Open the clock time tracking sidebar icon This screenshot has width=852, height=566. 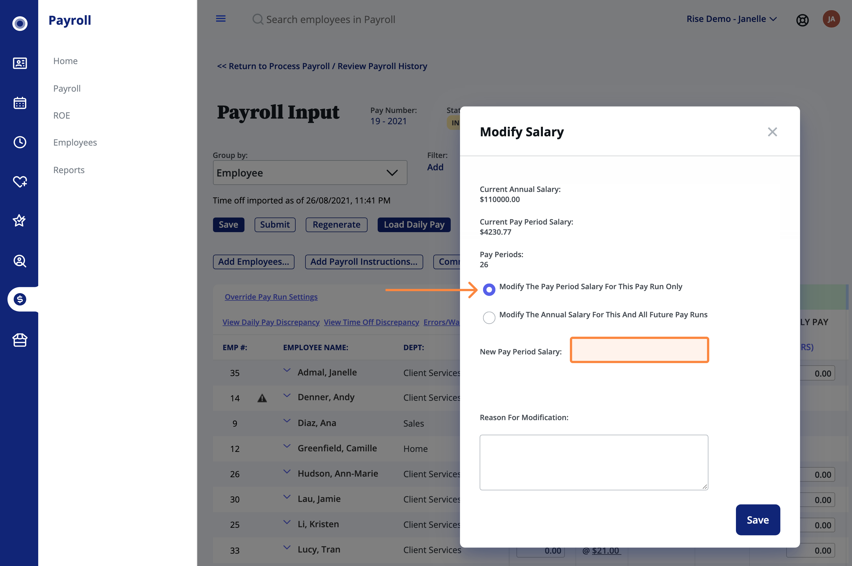[20, 142]
